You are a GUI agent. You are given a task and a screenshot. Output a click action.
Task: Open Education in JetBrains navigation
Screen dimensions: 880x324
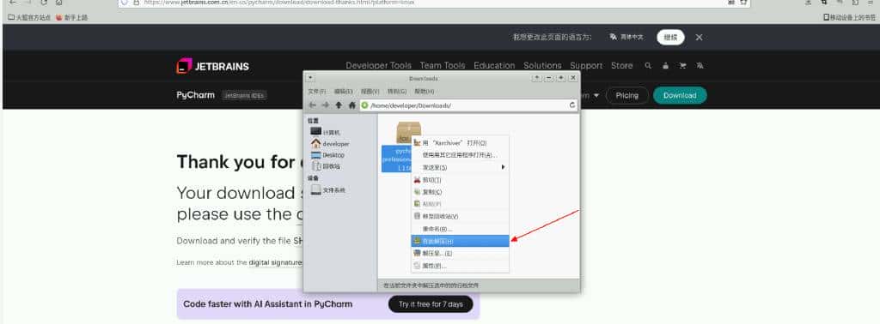pyautogui.click(x=494, y=65)
